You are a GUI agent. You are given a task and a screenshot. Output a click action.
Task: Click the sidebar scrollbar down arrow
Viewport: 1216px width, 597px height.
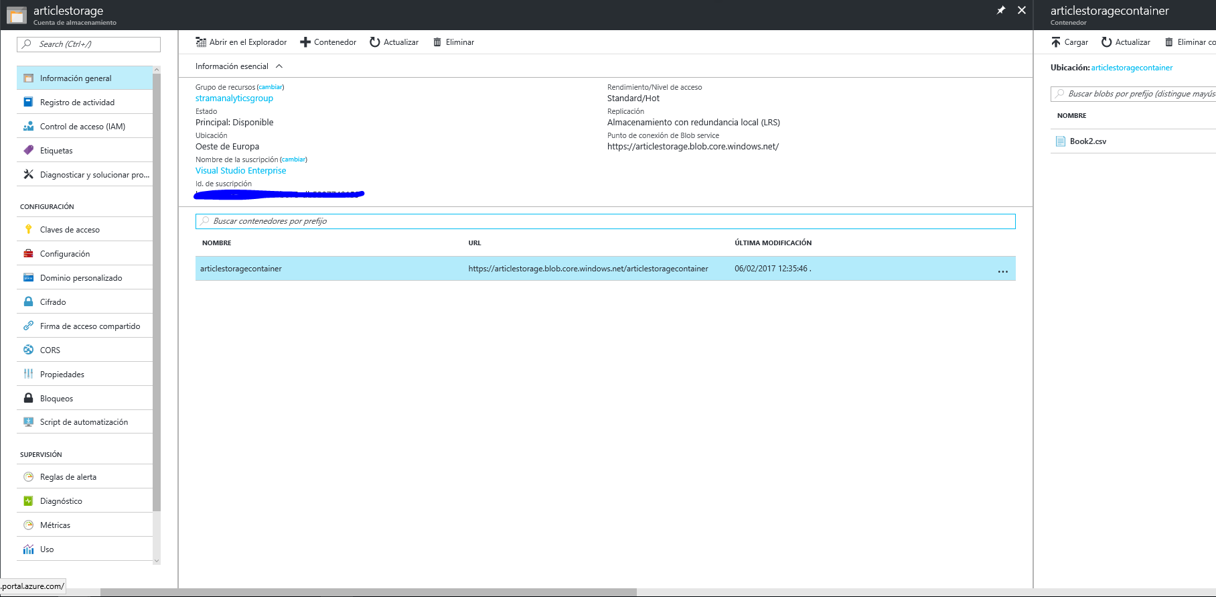tap(157, 561)
